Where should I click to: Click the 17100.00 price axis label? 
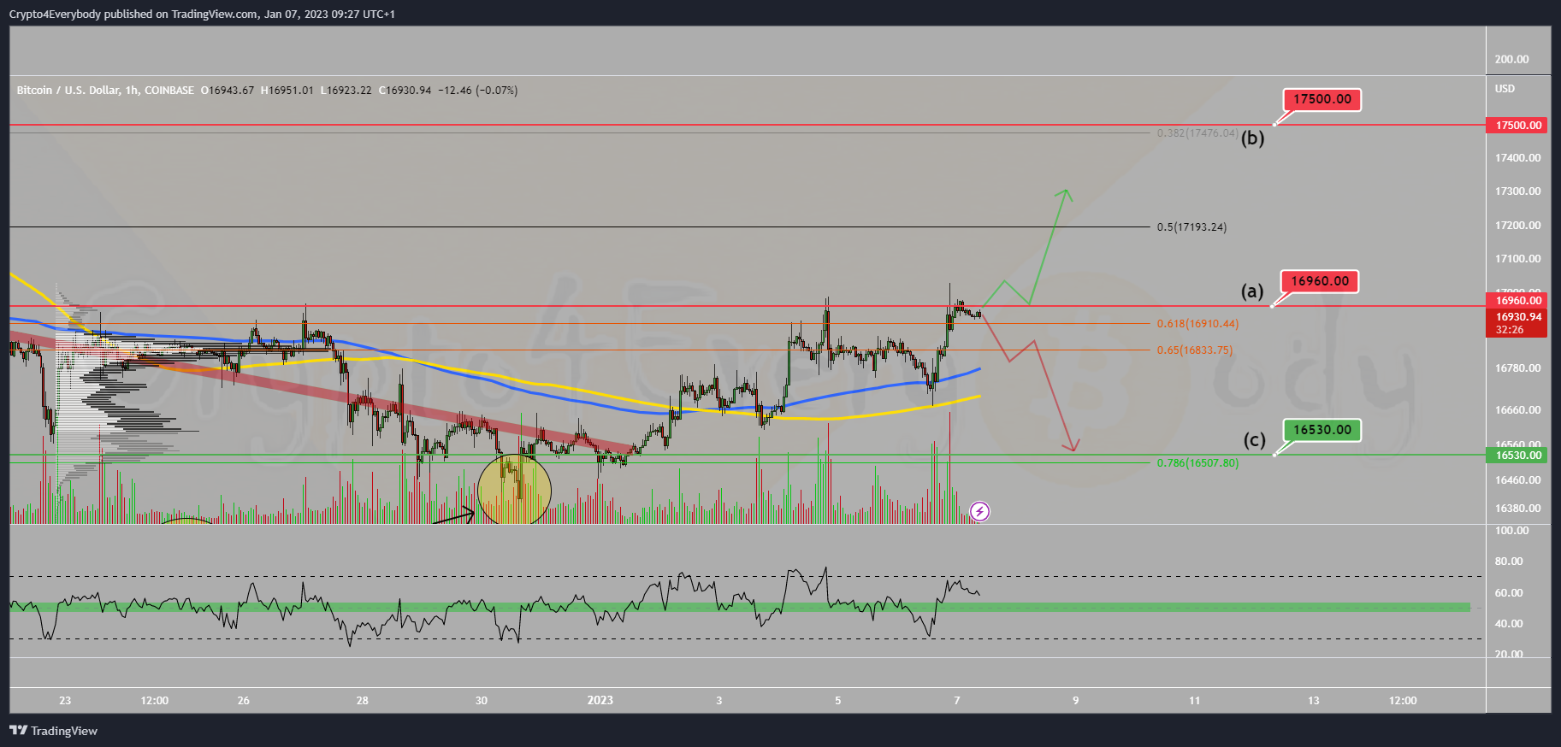tap(1517, 259)
